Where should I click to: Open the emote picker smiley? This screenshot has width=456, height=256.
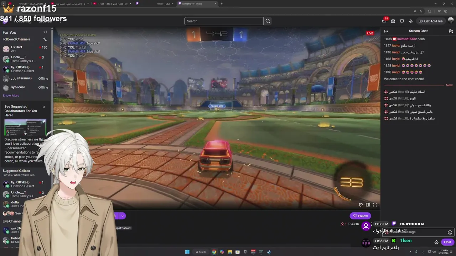(x=450, y=232)
